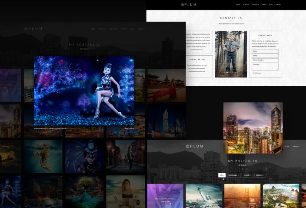
Task: Click the Send Message link under the form
Action: tap(256, 73)
